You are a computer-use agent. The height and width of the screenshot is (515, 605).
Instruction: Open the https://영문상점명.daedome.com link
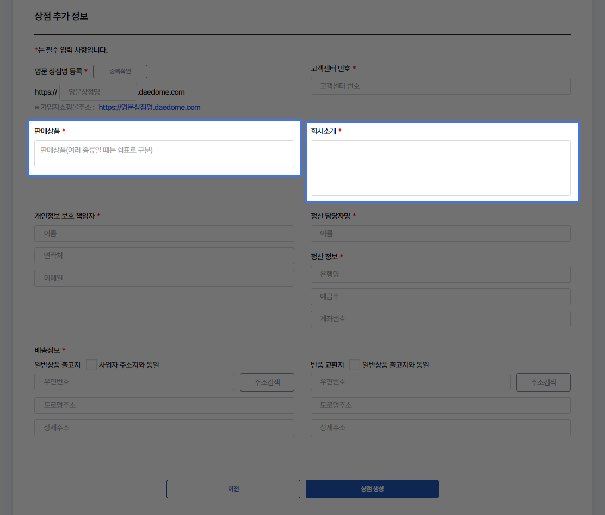coord(150,108)
